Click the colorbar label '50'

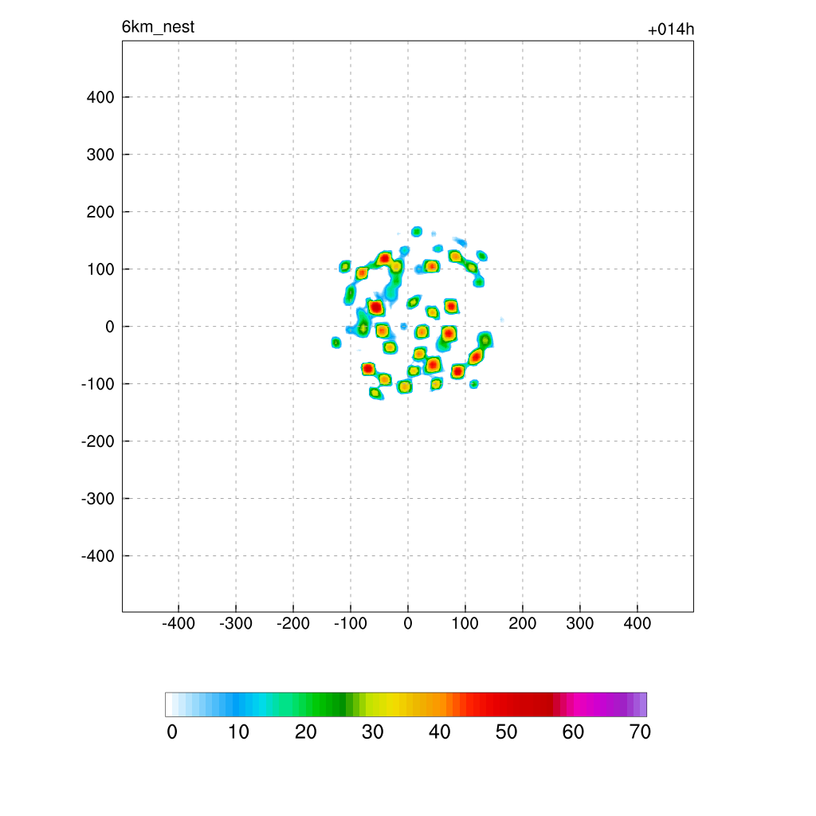click(x=506, y=732)
